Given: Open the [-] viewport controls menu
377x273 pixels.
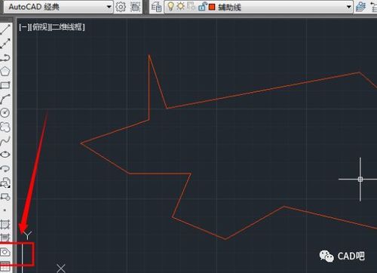Looking at the screenshot, I should 24,27.
